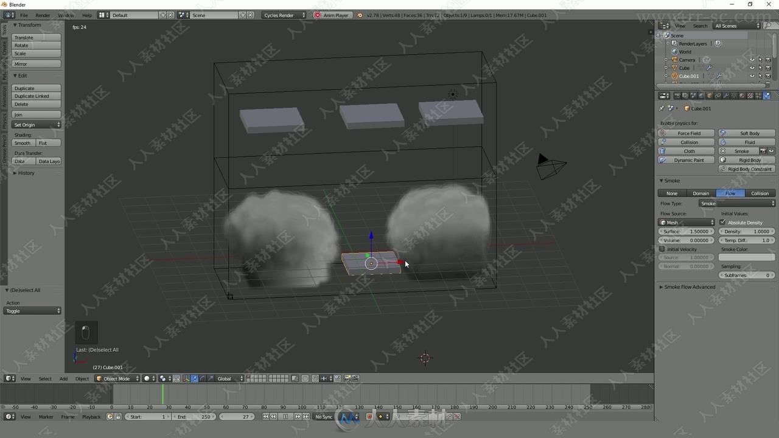
Task: Expand the History panel
Action: point(25,173)
